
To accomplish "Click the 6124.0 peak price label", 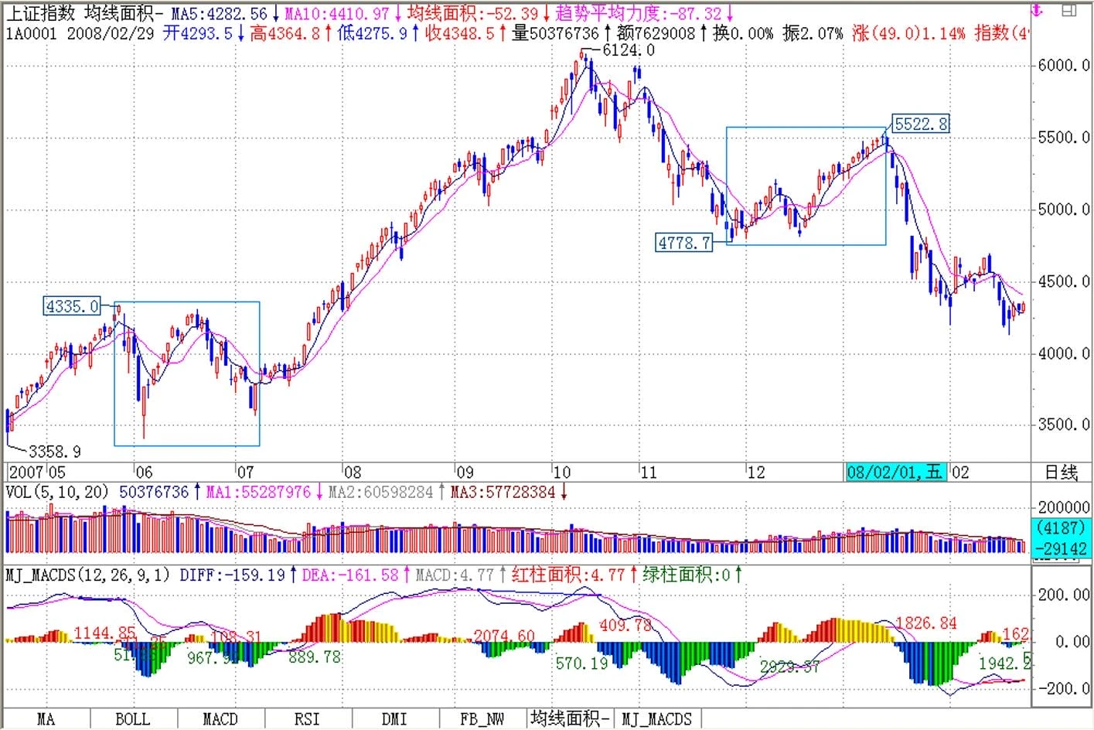I will click(628, 50).
